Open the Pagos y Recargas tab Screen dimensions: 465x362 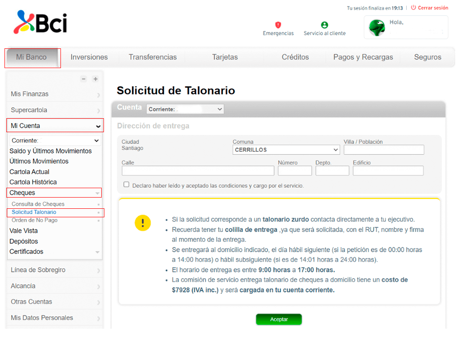tap(363, 57)
